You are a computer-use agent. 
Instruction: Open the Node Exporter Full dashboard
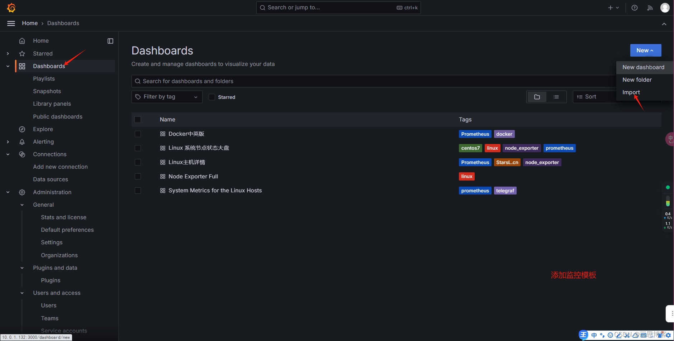pos(193,177)
